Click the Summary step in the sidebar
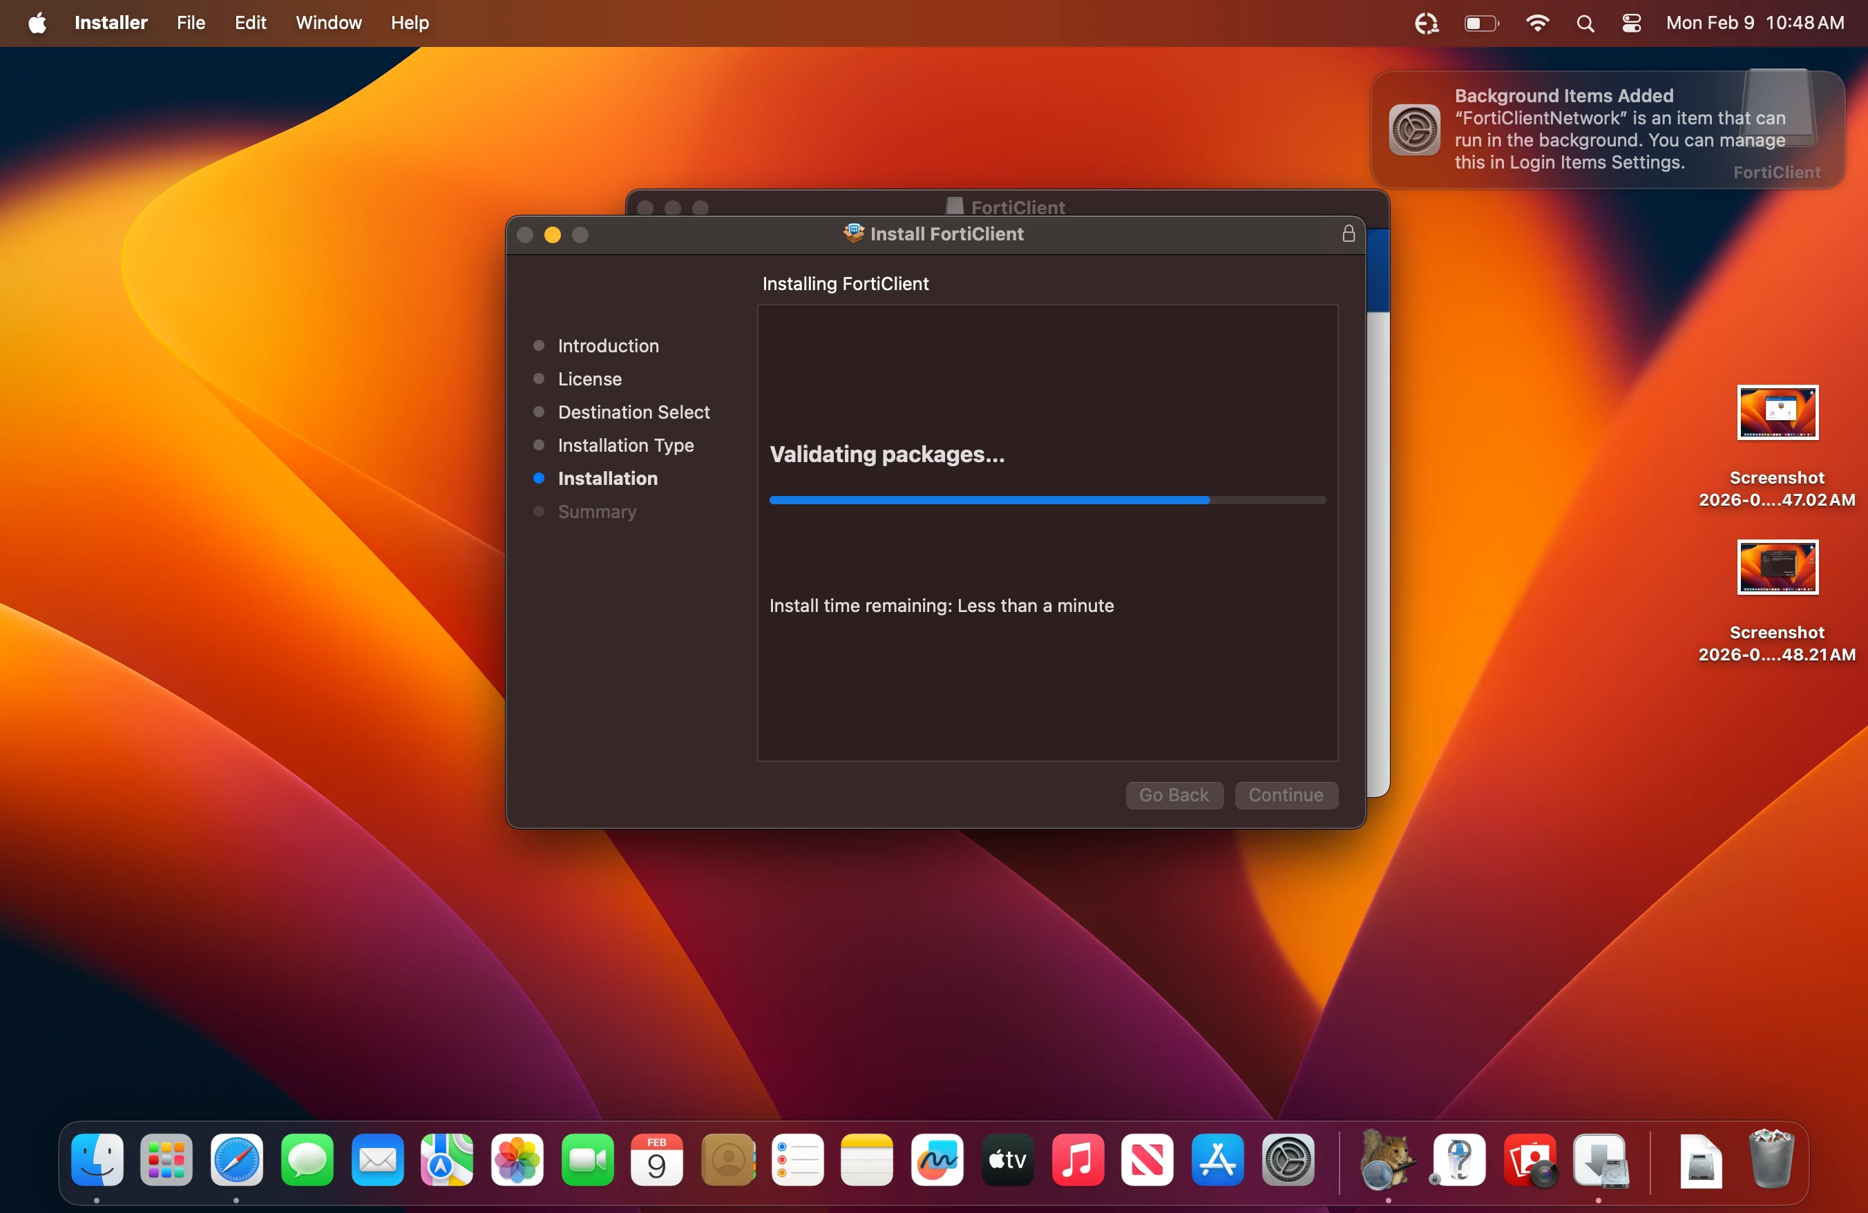Image resolution: width=1868 pixels, height=1213 pixels. [x=596, y=512]
